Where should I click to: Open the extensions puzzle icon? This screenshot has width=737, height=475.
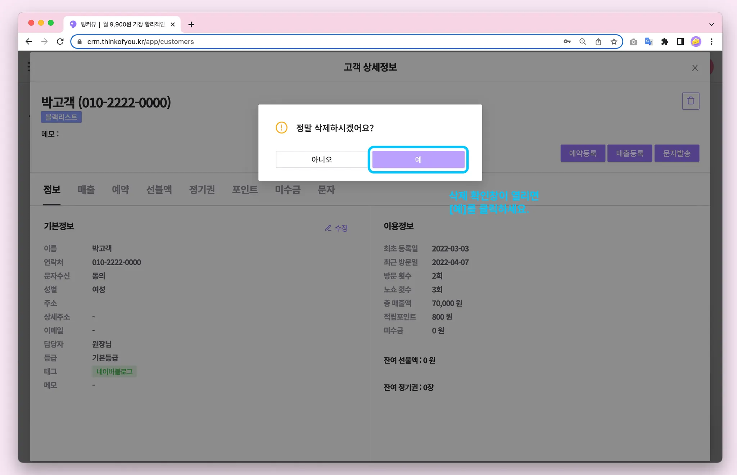coord(665,42)
